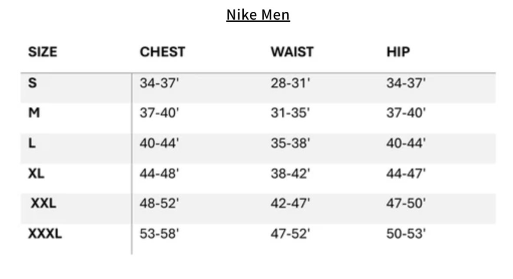Select hip measurement 44-47' for XL
Viewport: 513px width, 279px height.
click(406, 174)
